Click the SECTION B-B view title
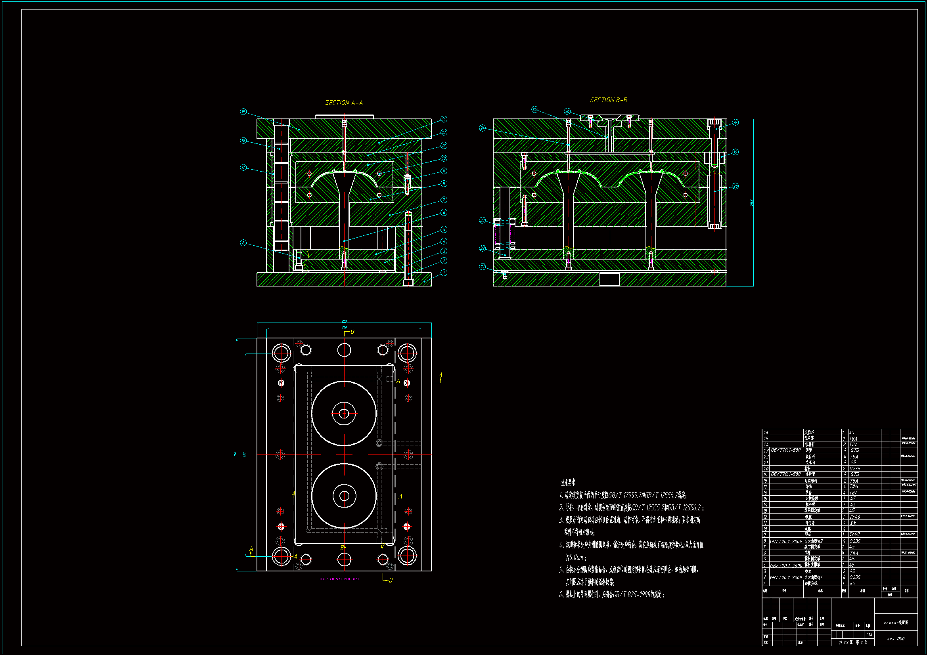 tap(609, 100)
